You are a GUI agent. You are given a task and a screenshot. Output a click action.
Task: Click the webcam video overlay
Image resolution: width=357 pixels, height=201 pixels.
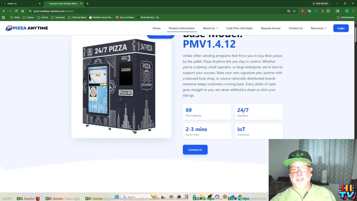click(313, 170)
